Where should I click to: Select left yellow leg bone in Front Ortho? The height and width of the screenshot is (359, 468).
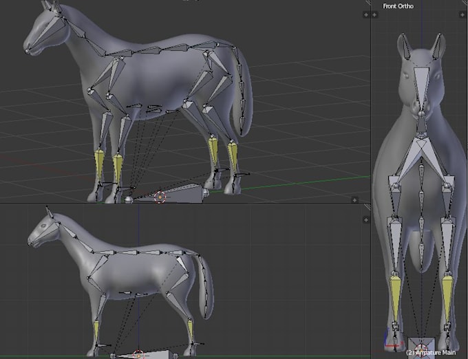click(396, 298)
